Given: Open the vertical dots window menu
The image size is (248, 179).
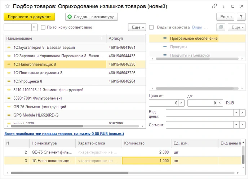Looking at the screenshot, I should (x=224, y=6).
